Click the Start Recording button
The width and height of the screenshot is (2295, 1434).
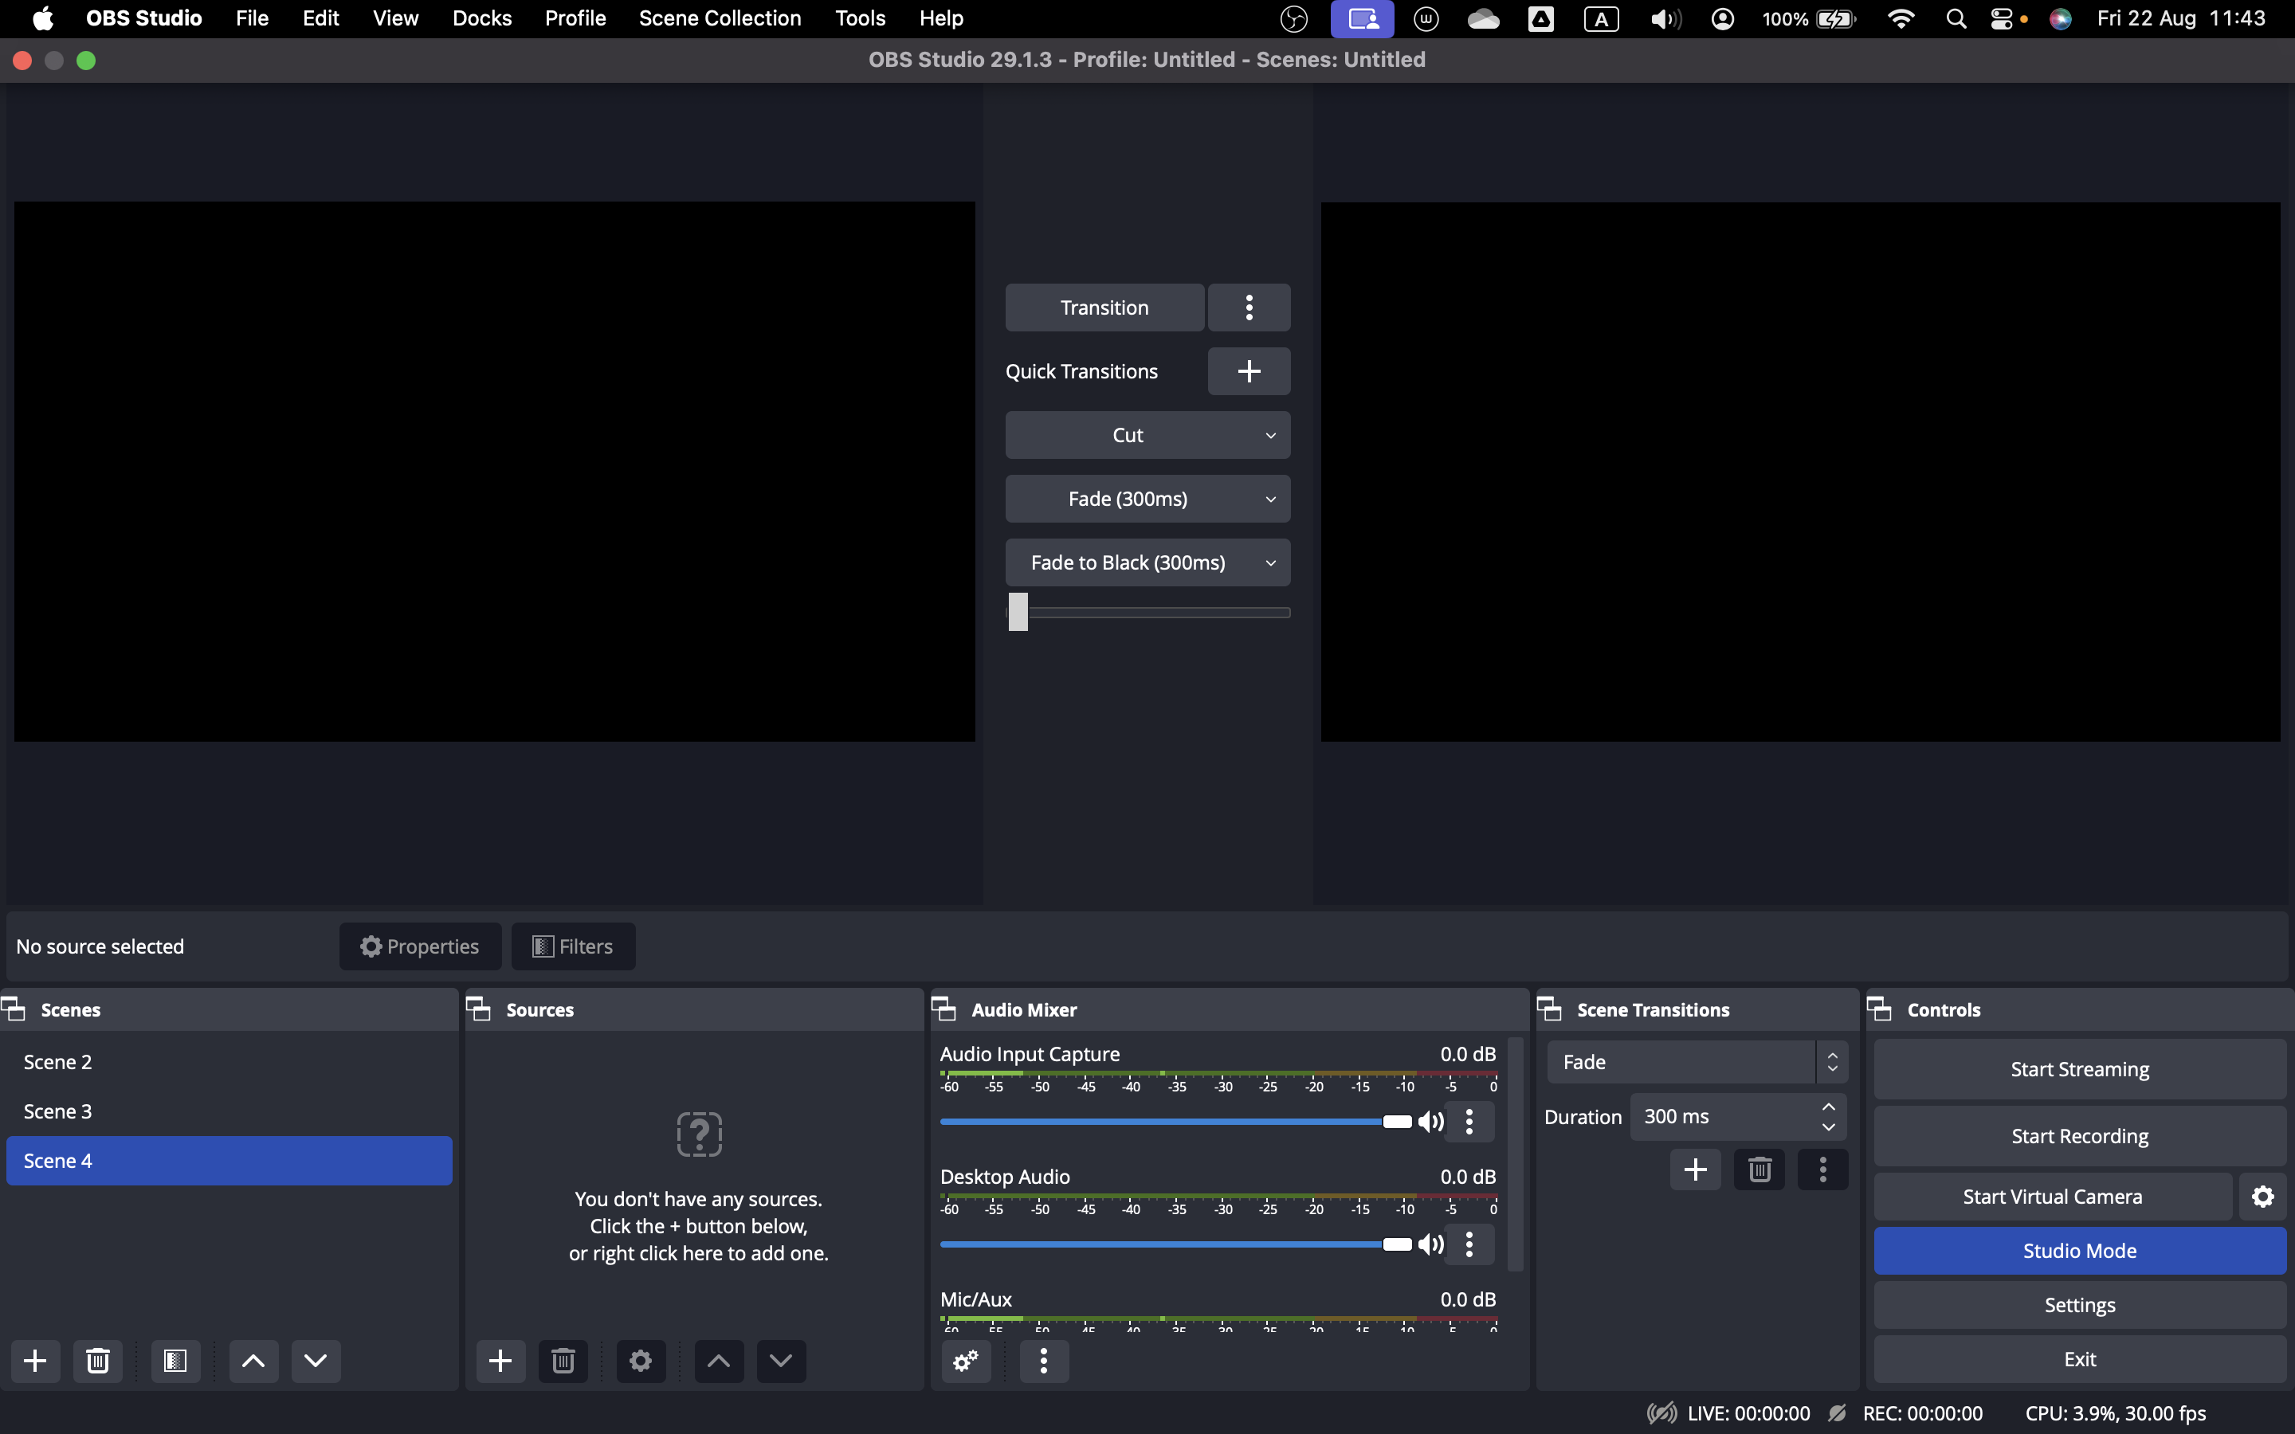pyautogui.click(x=2079, y=1136)
